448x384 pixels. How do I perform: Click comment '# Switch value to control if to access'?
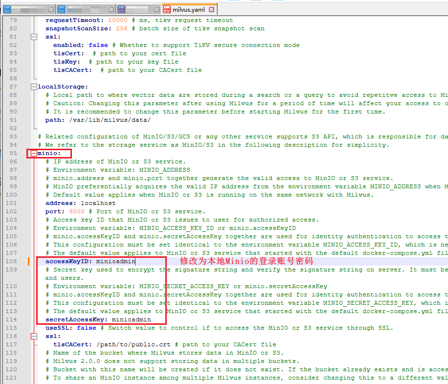click(246, 328)
